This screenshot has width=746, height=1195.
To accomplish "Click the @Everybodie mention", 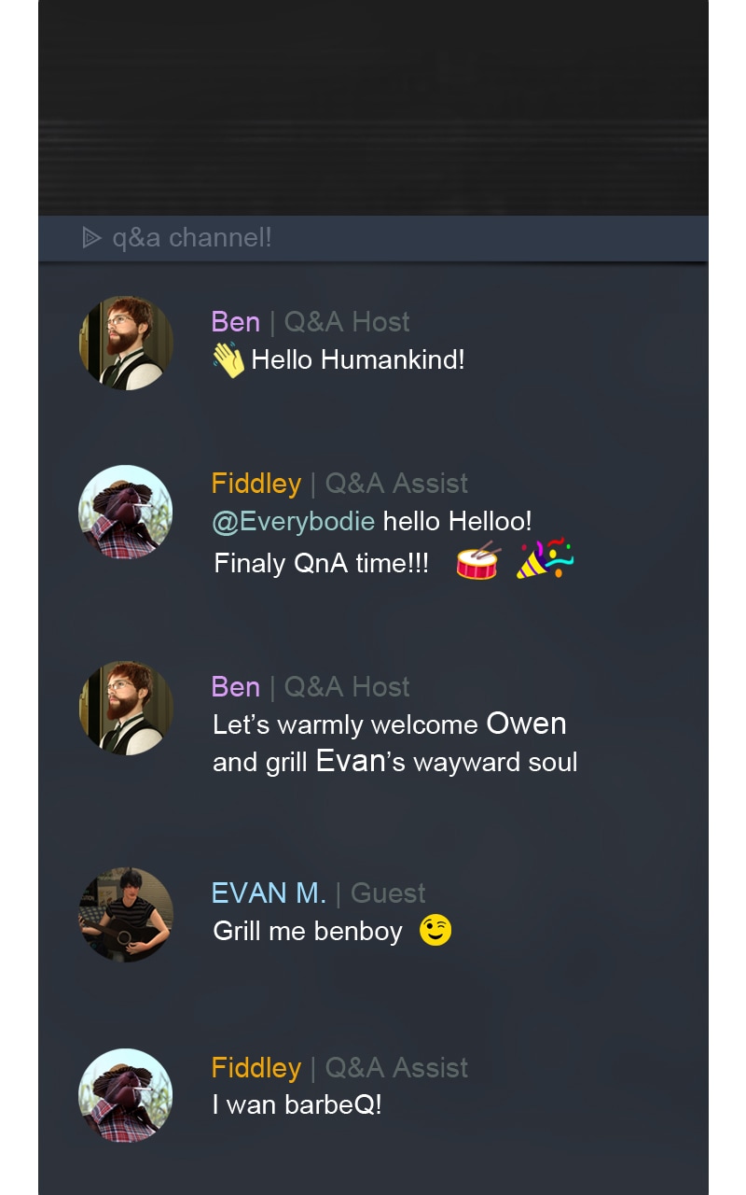I will coord(294,521).
